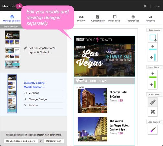Image resolution: width=163 pixels, height=146 pixels.
Task: Click the Versions history icon
Action: click(x=26, y=93)
